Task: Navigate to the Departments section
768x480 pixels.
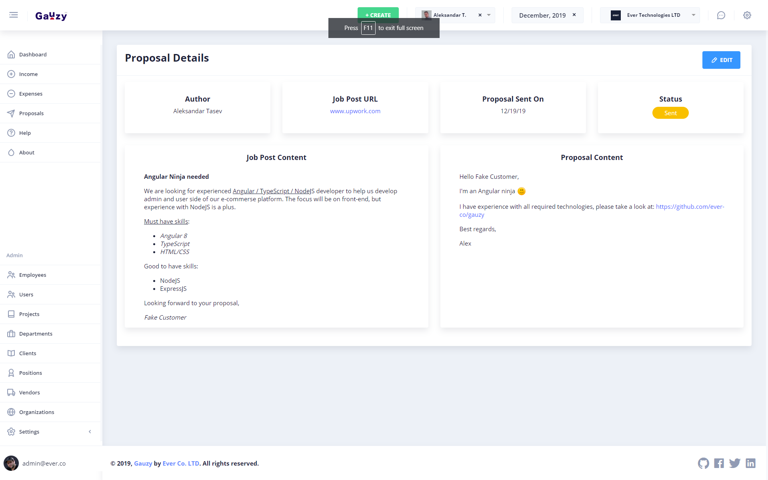Action: [36, 334]
